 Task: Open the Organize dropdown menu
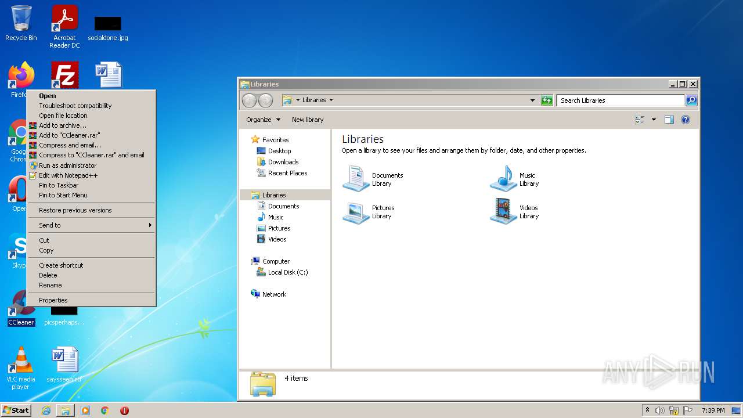tap(263, 120)
